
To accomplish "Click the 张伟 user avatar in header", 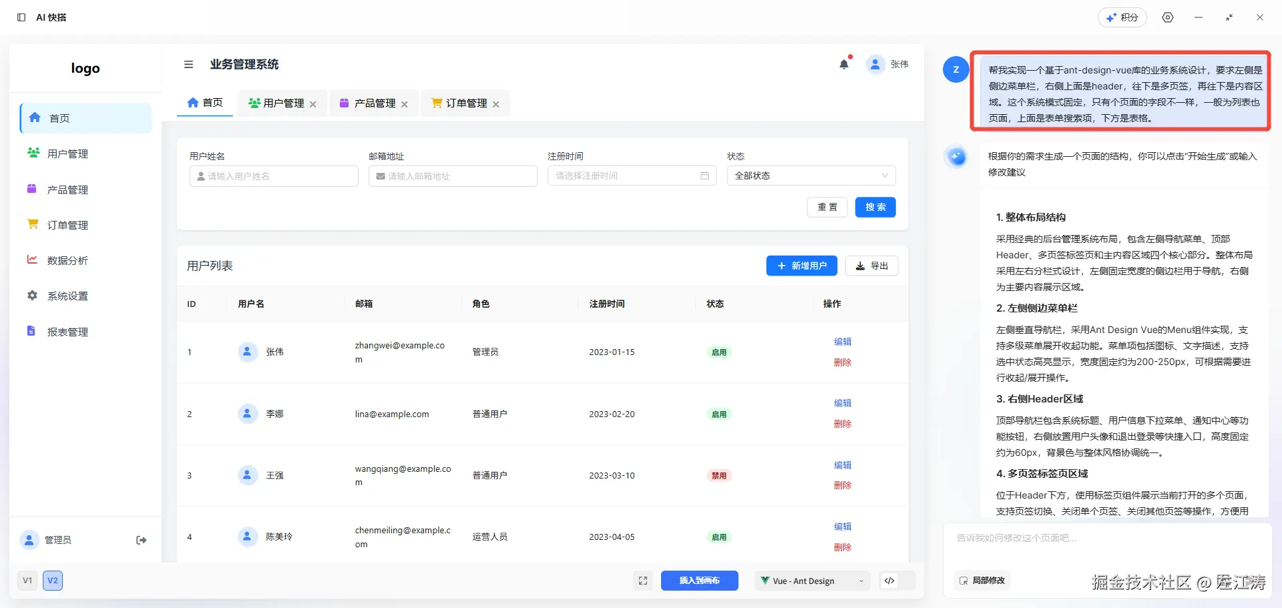I will coord(875,64).
